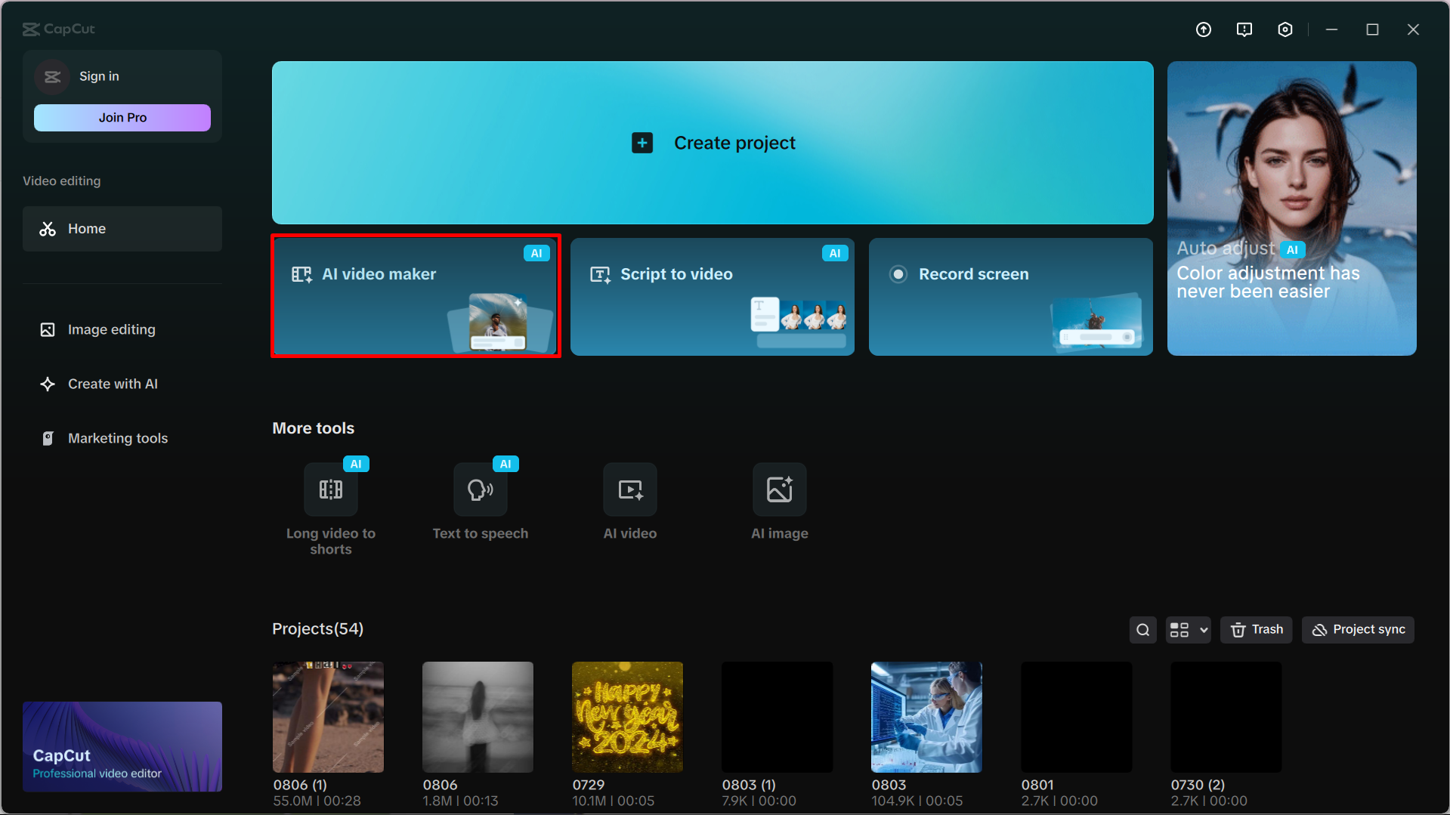
Task: Click the CapCut logo in title bar
Action: (59, 29)
